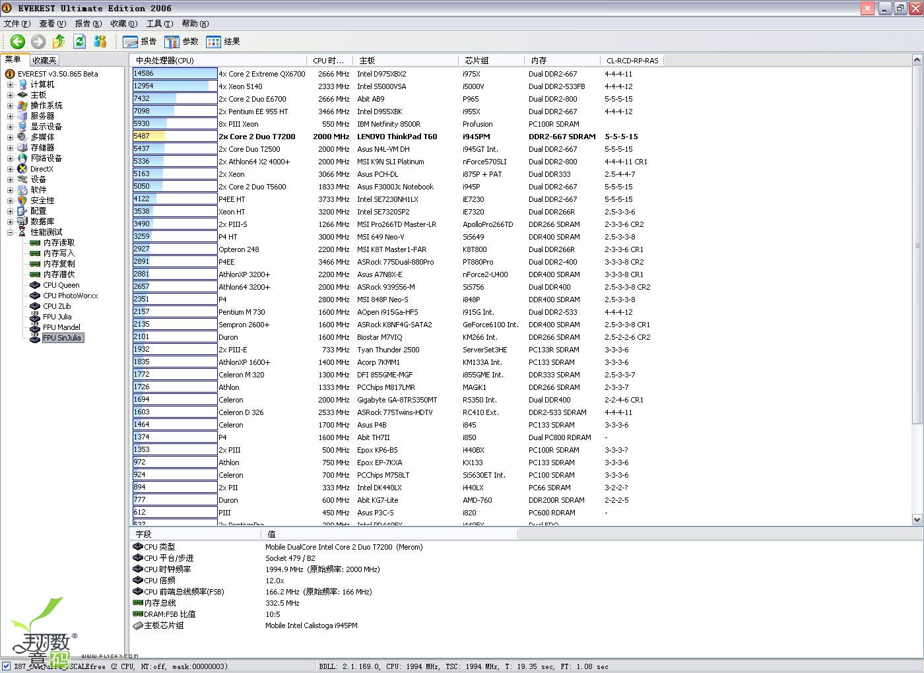Click the 14586 score bar
The image size is (924, 673).
click(x=175, y=74)
